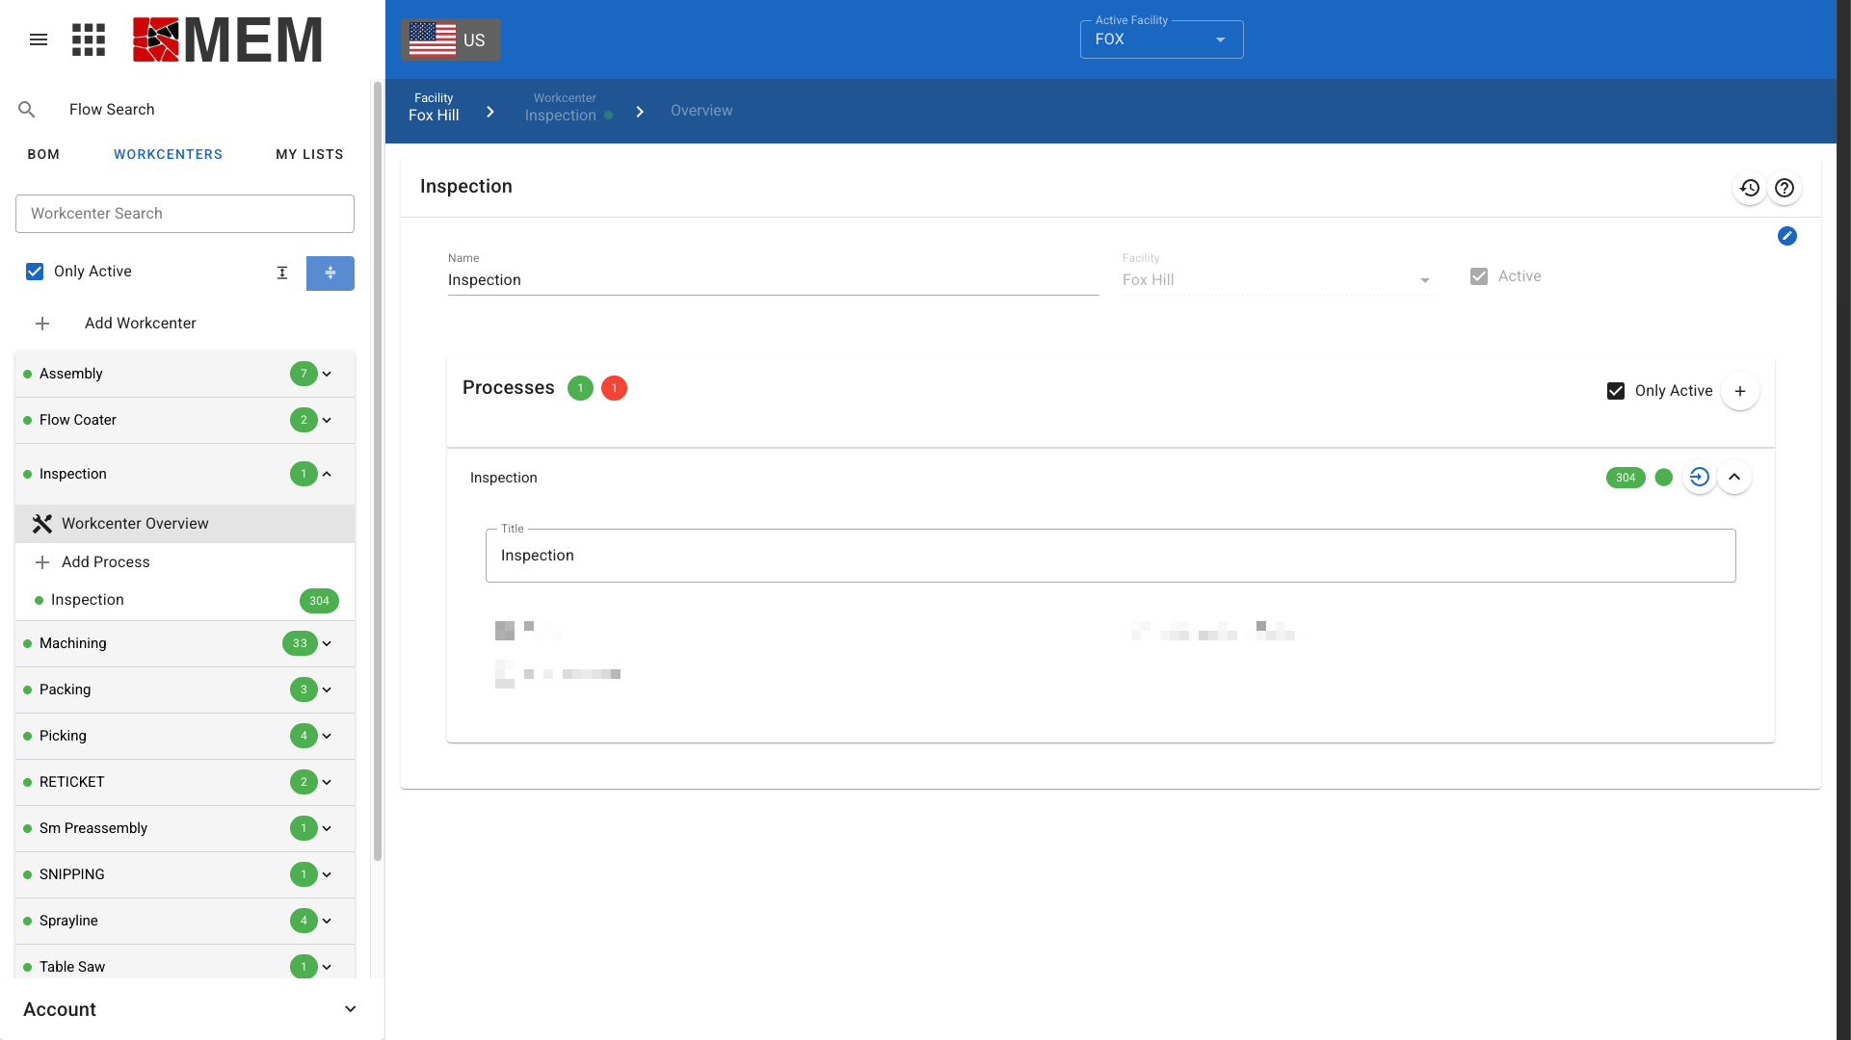Click Add Workcenter
Image resolution: width=1851 pixels, height=1040 pixels.
140,324
